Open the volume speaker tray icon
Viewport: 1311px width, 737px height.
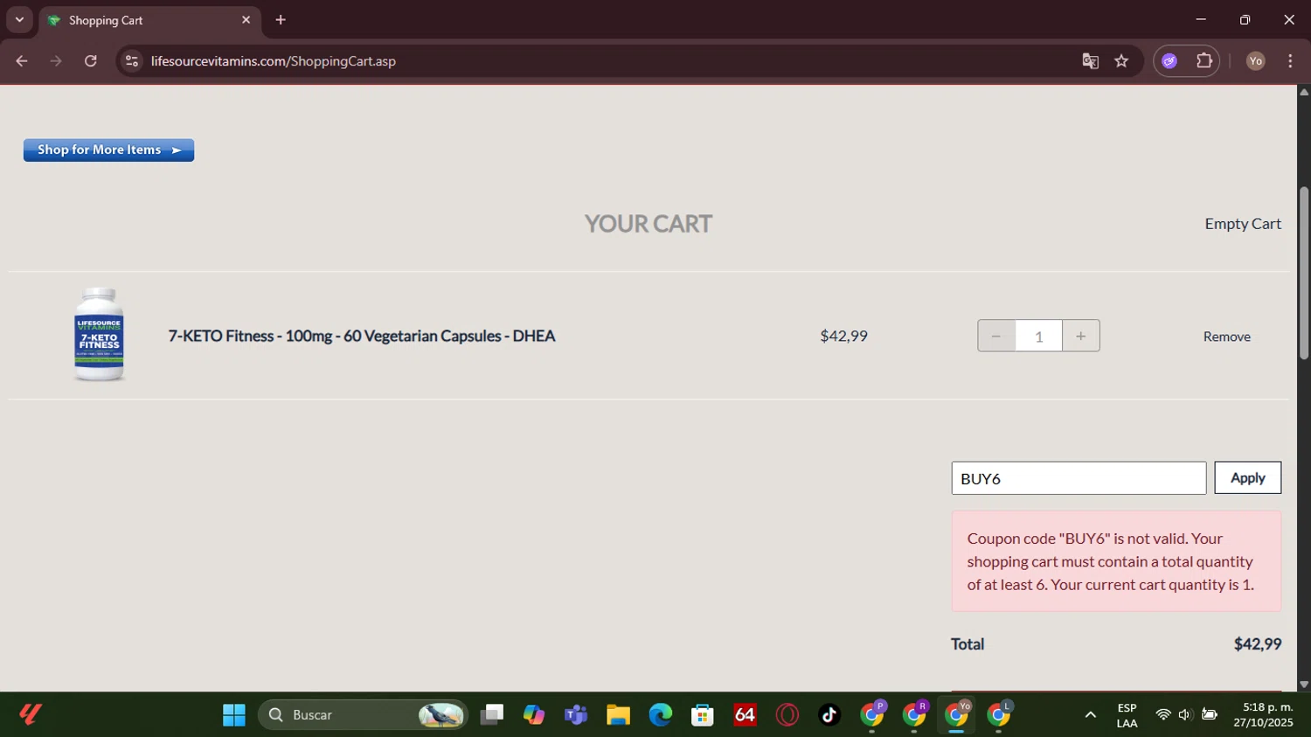pyautogui.click(x=1185, y=715)
